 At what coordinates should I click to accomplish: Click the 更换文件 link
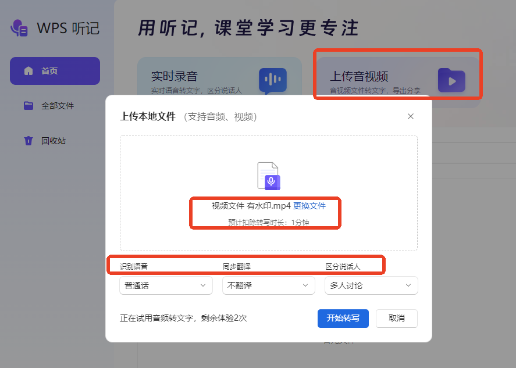tap(309, 206)
